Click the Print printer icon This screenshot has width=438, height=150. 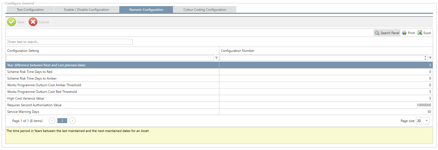click(x=404, y=33)
